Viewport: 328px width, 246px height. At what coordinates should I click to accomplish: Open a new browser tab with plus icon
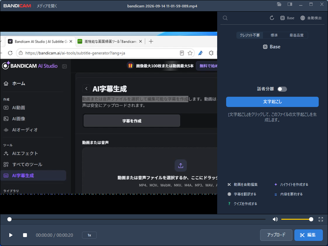[x=151, y=41]
